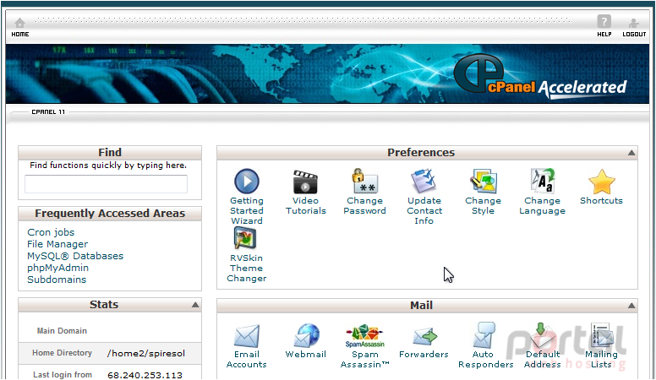Click the Find panel header
Image resolution: width=656 pixels, height=380 pixels.
point(110,153)
